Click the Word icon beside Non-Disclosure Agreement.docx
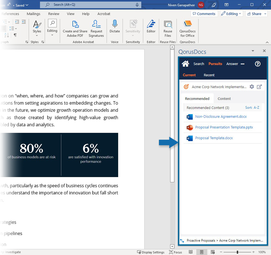The height and width of the screenshot is (255, 271). (x=190, y=117)
